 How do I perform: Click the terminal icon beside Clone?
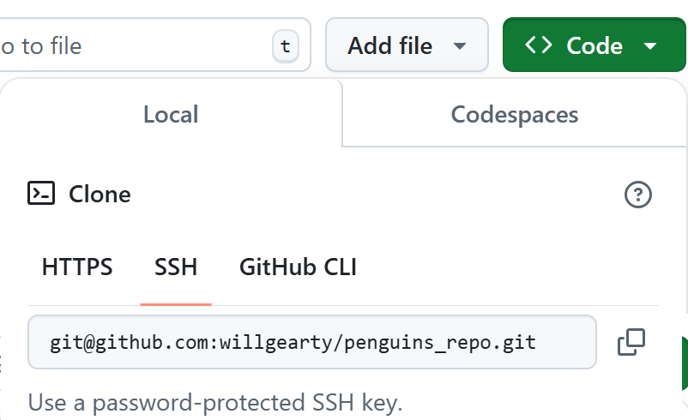(41, 193)
